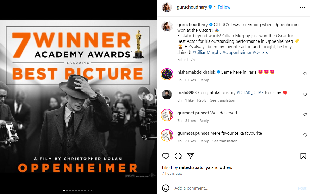
Task: Share the post with paper plane icon
Action: point(190,156)
